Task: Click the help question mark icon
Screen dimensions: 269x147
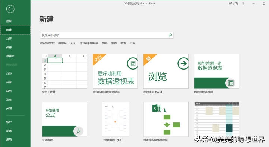Action: point(243,4)
